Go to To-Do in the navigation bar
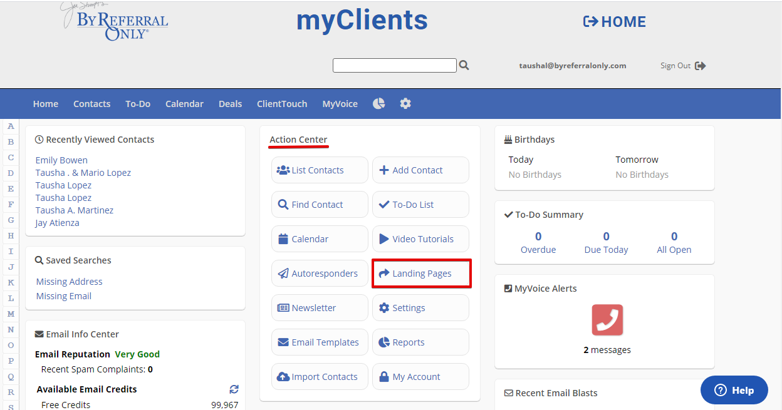The height and width of the screenshot is (410, 782). pos(138,104)
